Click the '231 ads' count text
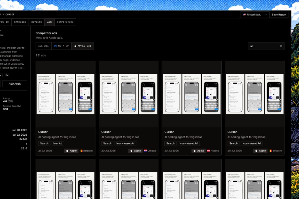This screenshot has width=299, height=199. 41,55
